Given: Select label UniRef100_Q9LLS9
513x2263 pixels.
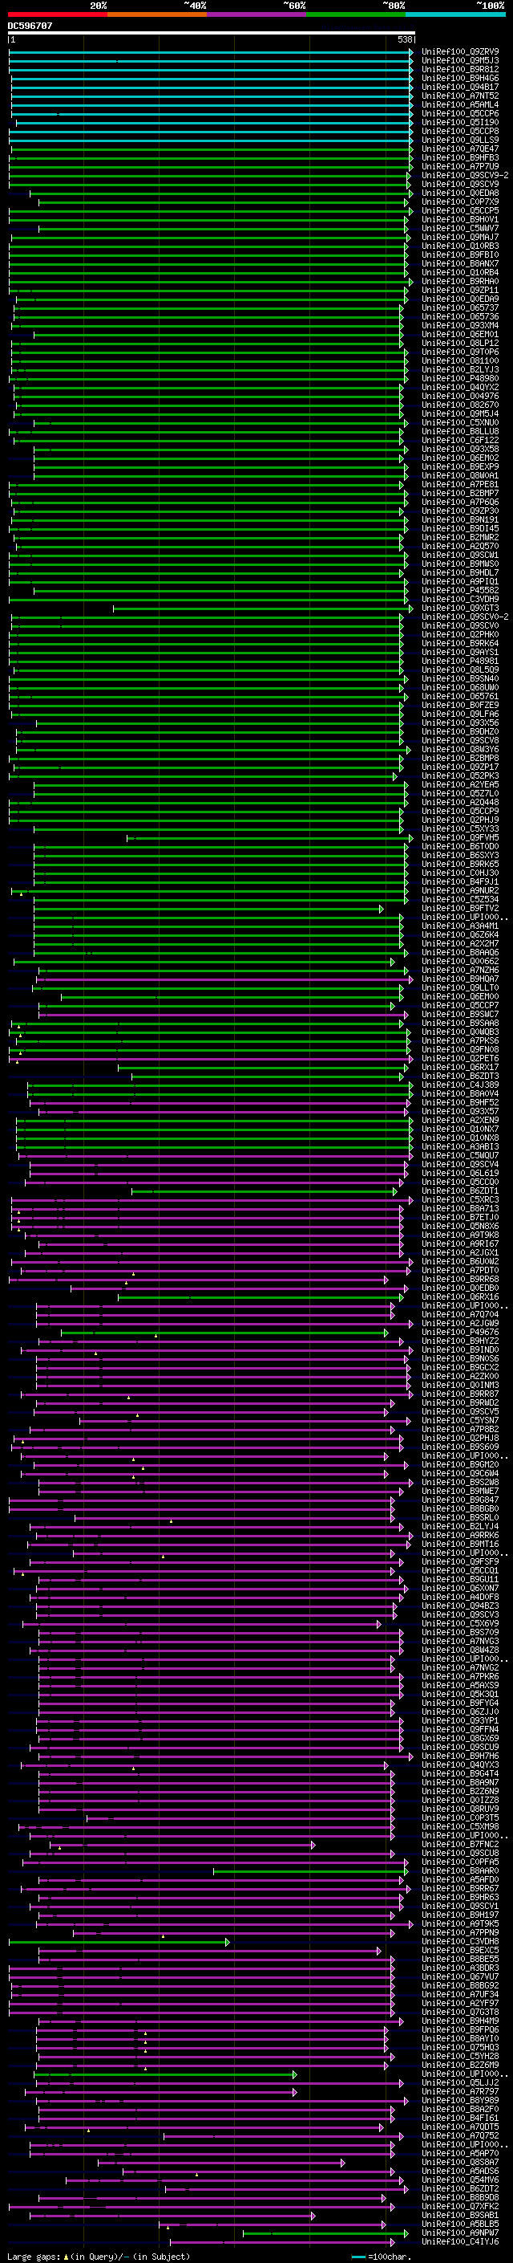Looking at the screenshot, I should point(460,140).
